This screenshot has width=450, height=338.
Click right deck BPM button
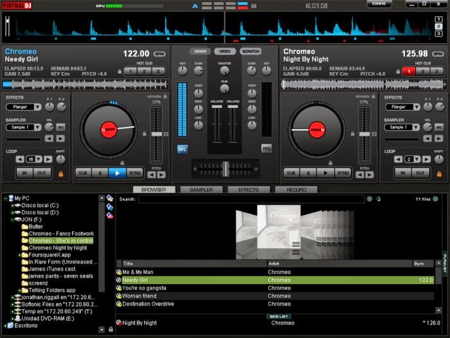click(x=438, y=54)
